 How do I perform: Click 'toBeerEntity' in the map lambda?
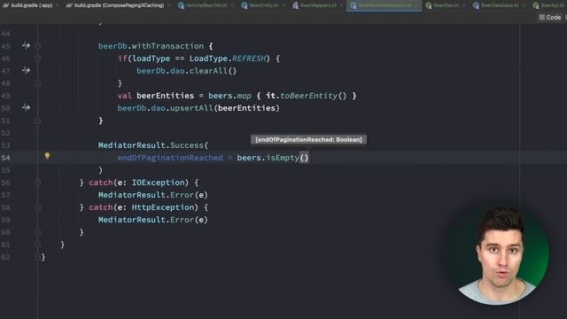pyautogui.click(x=309, y=96)
